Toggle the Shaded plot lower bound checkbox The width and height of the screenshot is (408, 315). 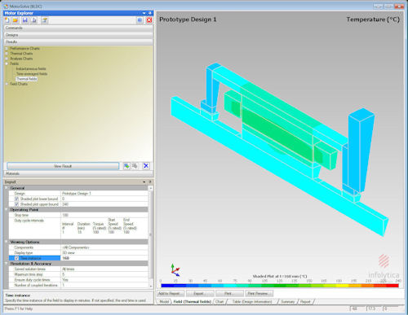coord(16,199)
